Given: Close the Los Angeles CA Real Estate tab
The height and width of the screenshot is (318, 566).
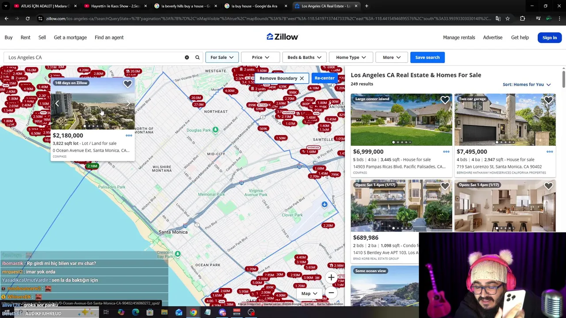Looking at the screenshot, I should coord(356,6).
